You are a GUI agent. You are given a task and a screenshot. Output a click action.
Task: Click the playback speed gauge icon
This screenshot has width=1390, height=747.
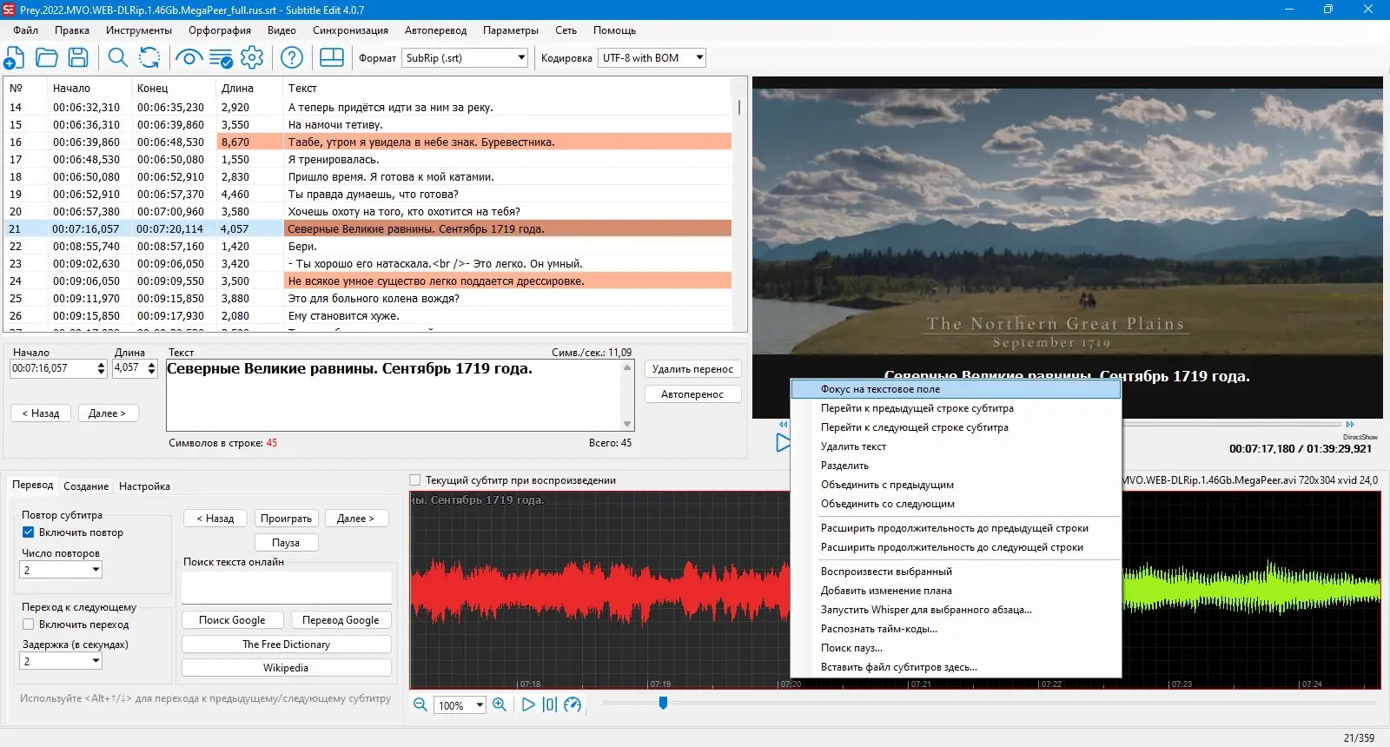[x=573, y=704]
